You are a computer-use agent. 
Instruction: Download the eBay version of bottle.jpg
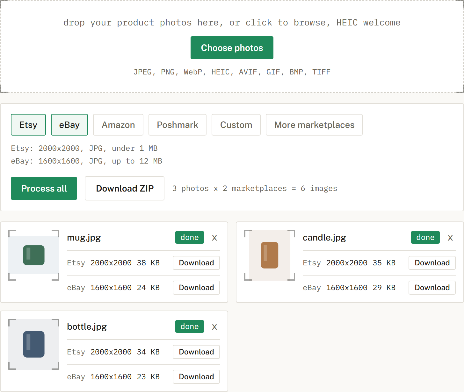(196, 377)
